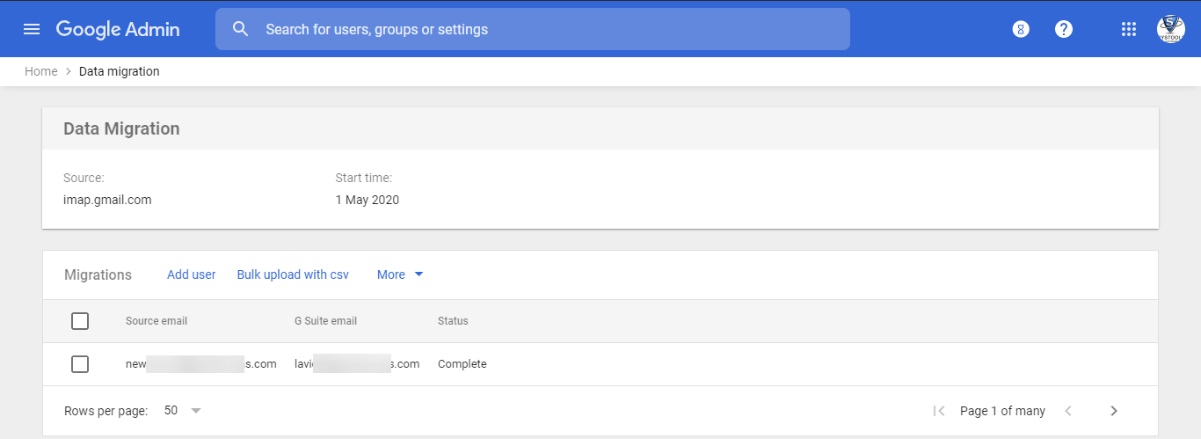Open the Rows per page 50 dropdown

pyautogui.click(x=183, y=411)
